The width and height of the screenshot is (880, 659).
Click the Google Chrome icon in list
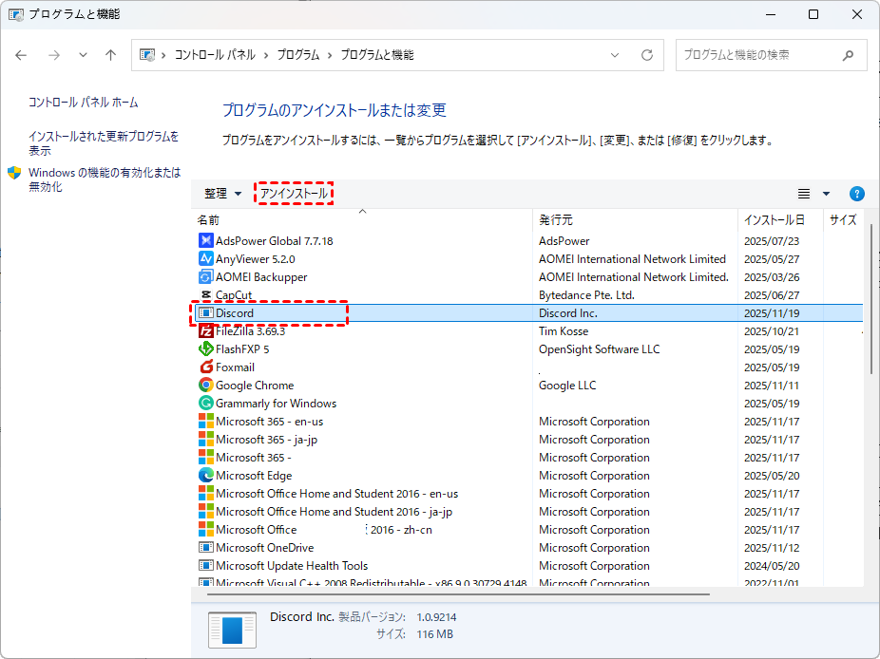click(206, 386)
